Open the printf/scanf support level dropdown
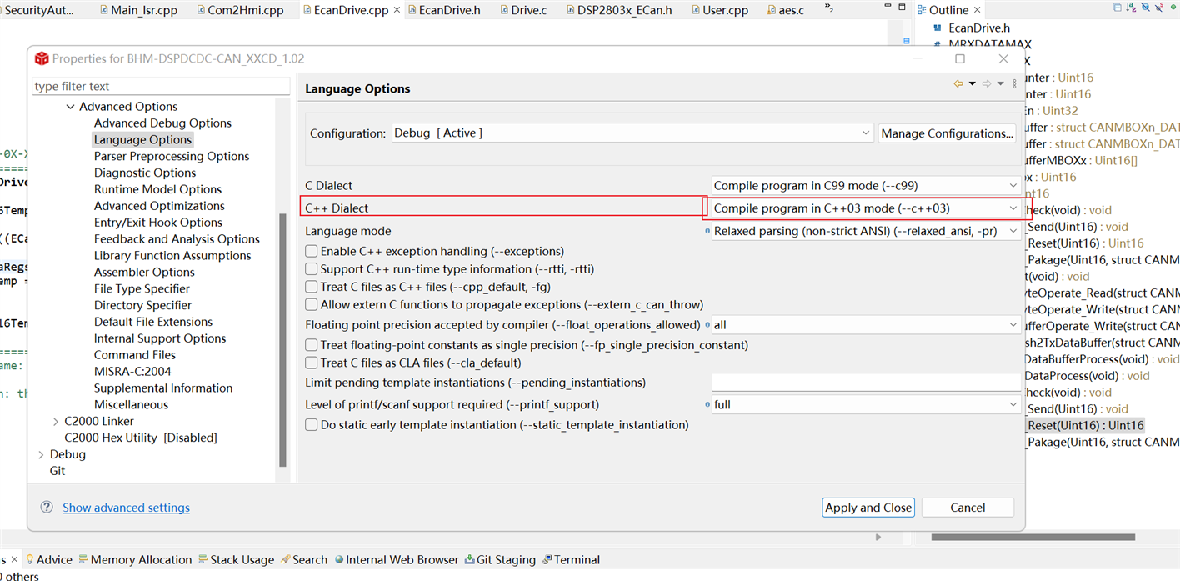This screenshot has width=1180, height=581. (x=867, y=404)
